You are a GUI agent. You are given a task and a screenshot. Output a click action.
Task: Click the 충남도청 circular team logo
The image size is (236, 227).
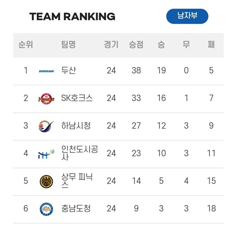[x=46, y=209]
